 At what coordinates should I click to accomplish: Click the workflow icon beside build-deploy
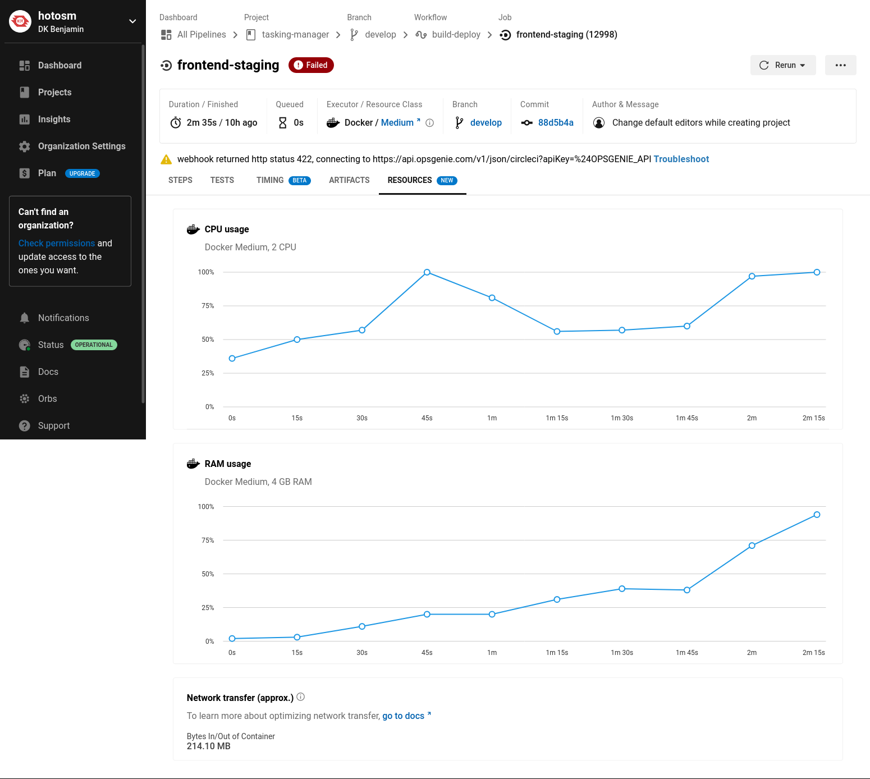pyautogui.click(x=421, y=35)
